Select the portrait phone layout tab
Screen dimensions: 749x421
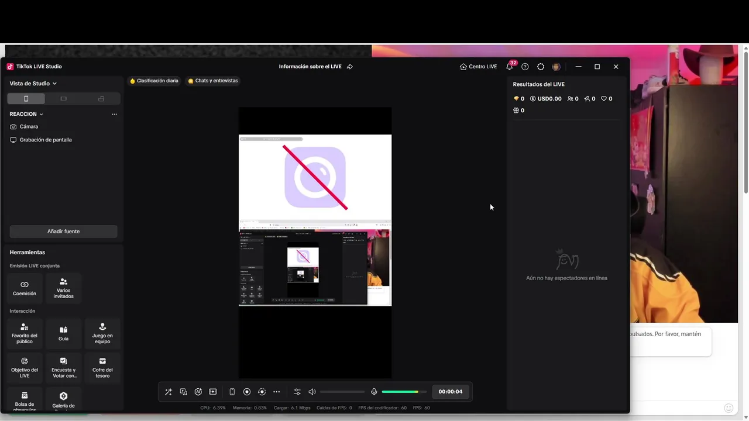pos(26,99)
